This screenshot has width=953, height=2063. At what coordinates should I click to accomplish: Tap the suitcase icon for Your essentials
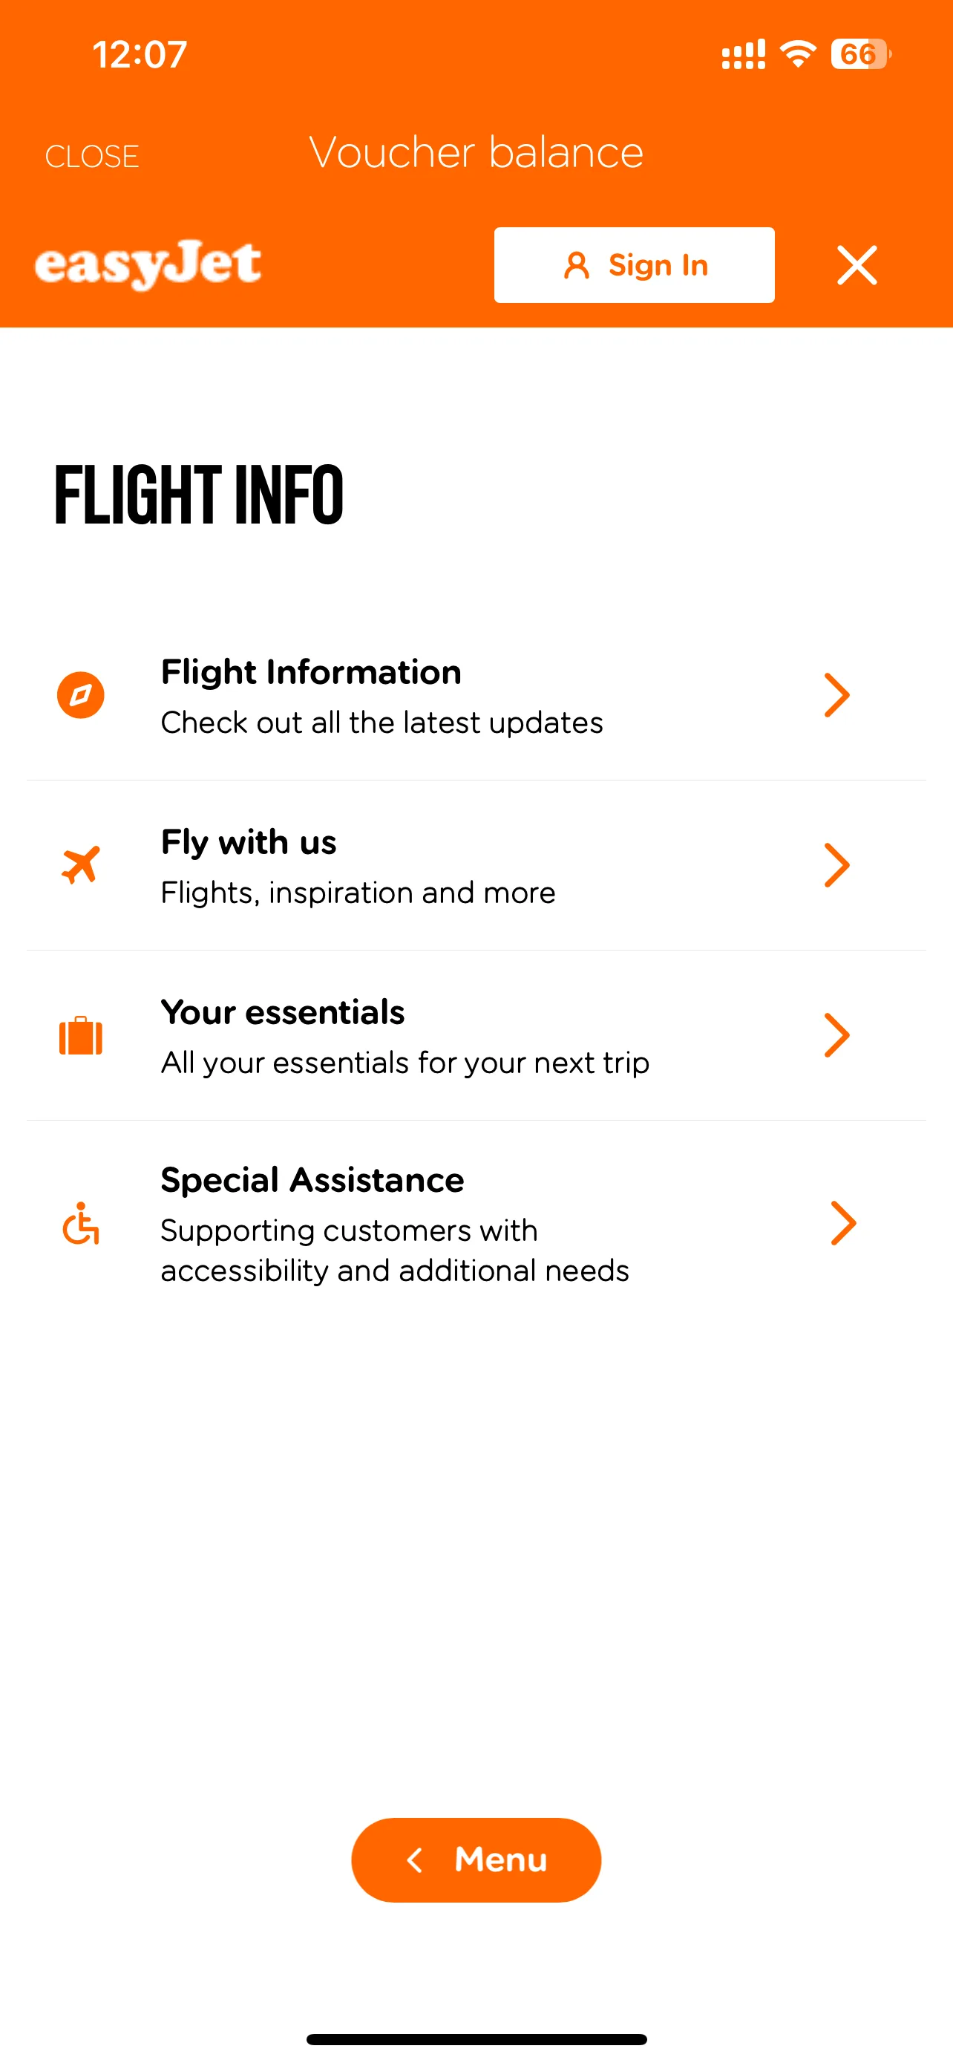pos(81,1035)
